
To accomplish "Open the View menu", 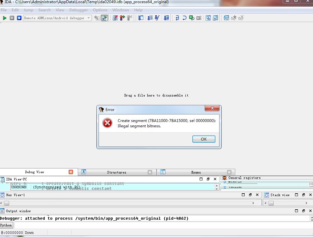I will point(60,10).
